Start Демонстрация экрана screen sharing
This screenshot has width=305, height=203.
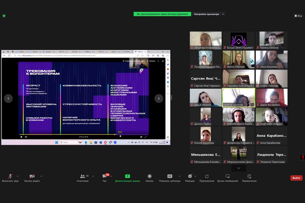click(127, 178)
